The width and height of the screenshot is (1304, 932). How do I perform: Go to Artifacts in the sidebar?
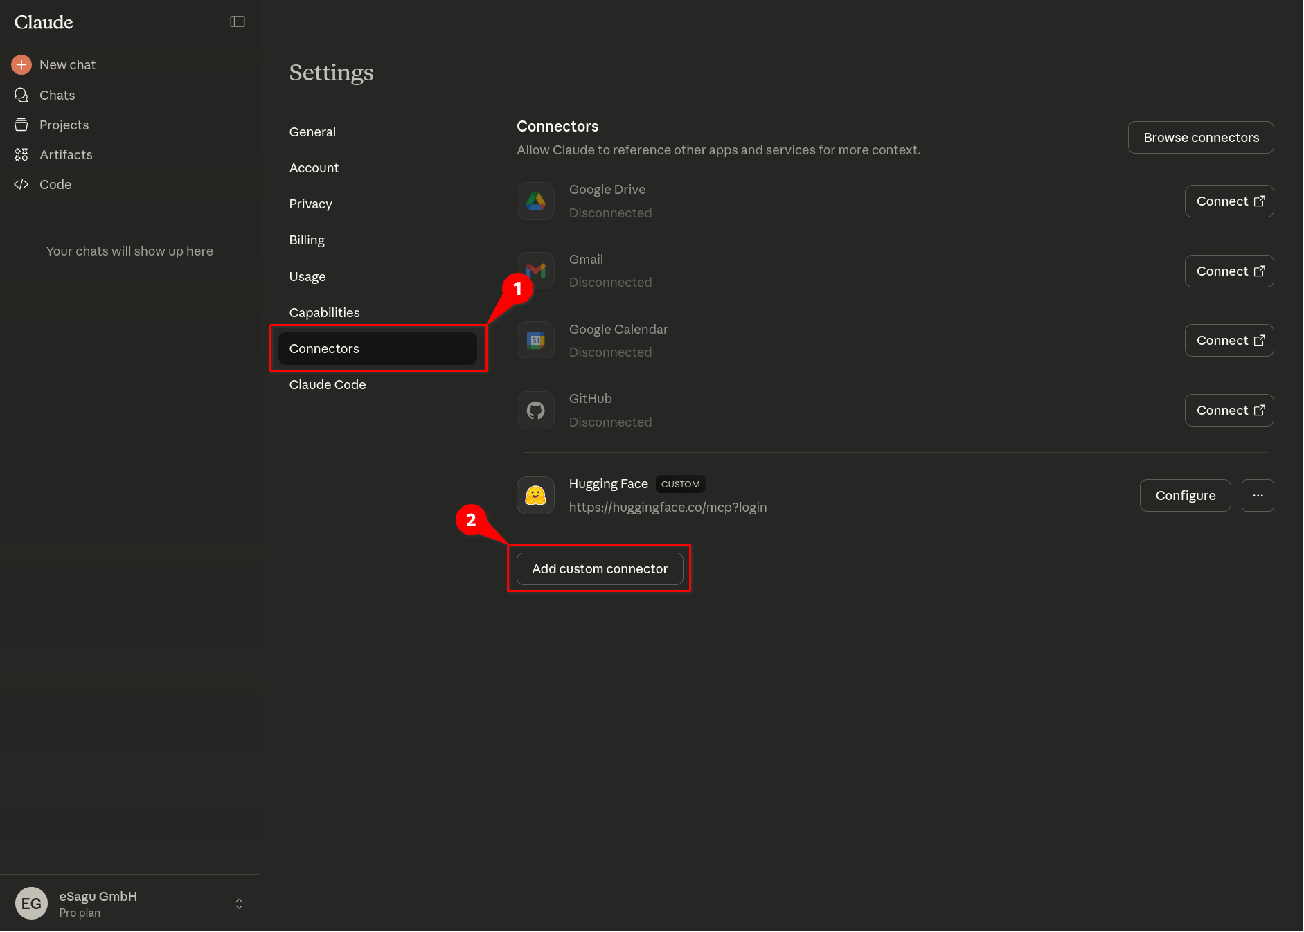(x=66, y=154)
